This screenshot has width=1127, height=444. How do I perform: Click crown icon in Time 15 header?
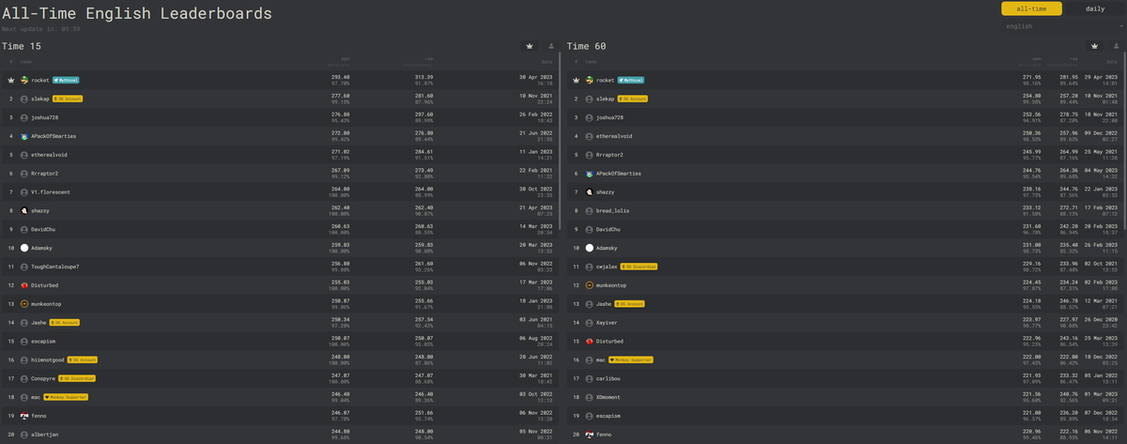[530, 46]
